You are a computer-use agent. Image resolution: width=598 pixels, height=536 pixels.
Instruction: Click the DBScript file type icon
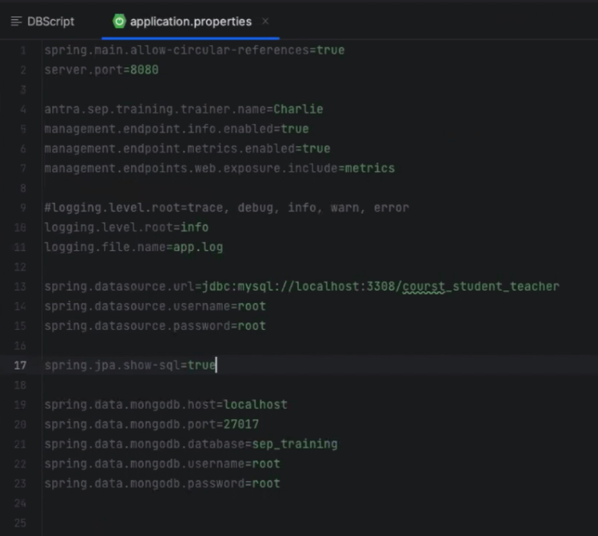(16, 22)
